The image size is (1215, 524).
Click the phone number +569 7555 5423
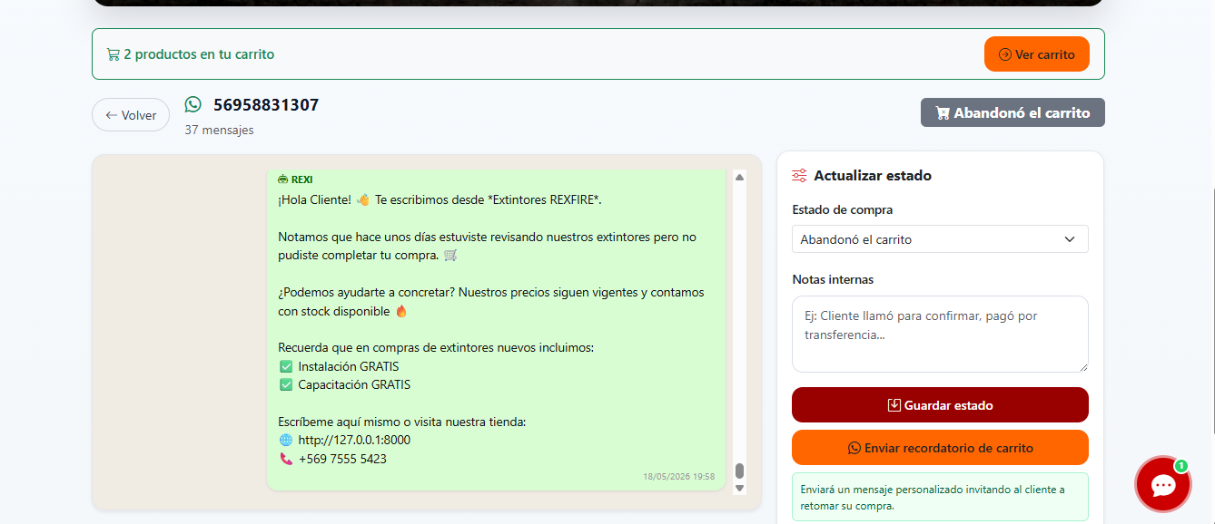tap(342, 459)
